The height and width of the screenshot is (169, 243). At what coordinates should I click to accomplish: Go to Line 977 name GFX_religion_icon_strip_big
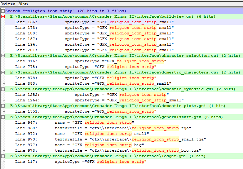pos(124,145)
